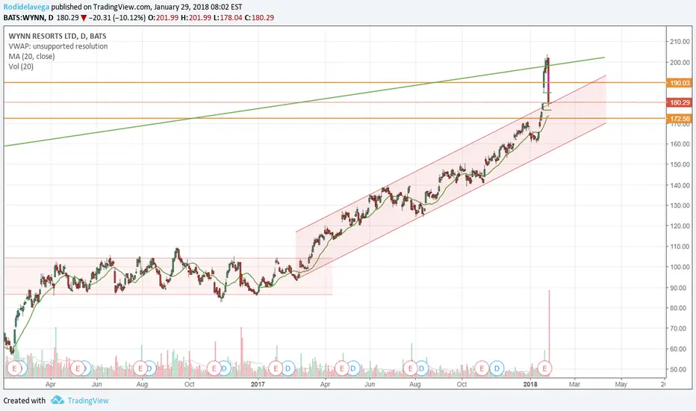Click the BATS:WYNN, D ticker text
Viewport: 696px width, 411px height.
point(28,18)
